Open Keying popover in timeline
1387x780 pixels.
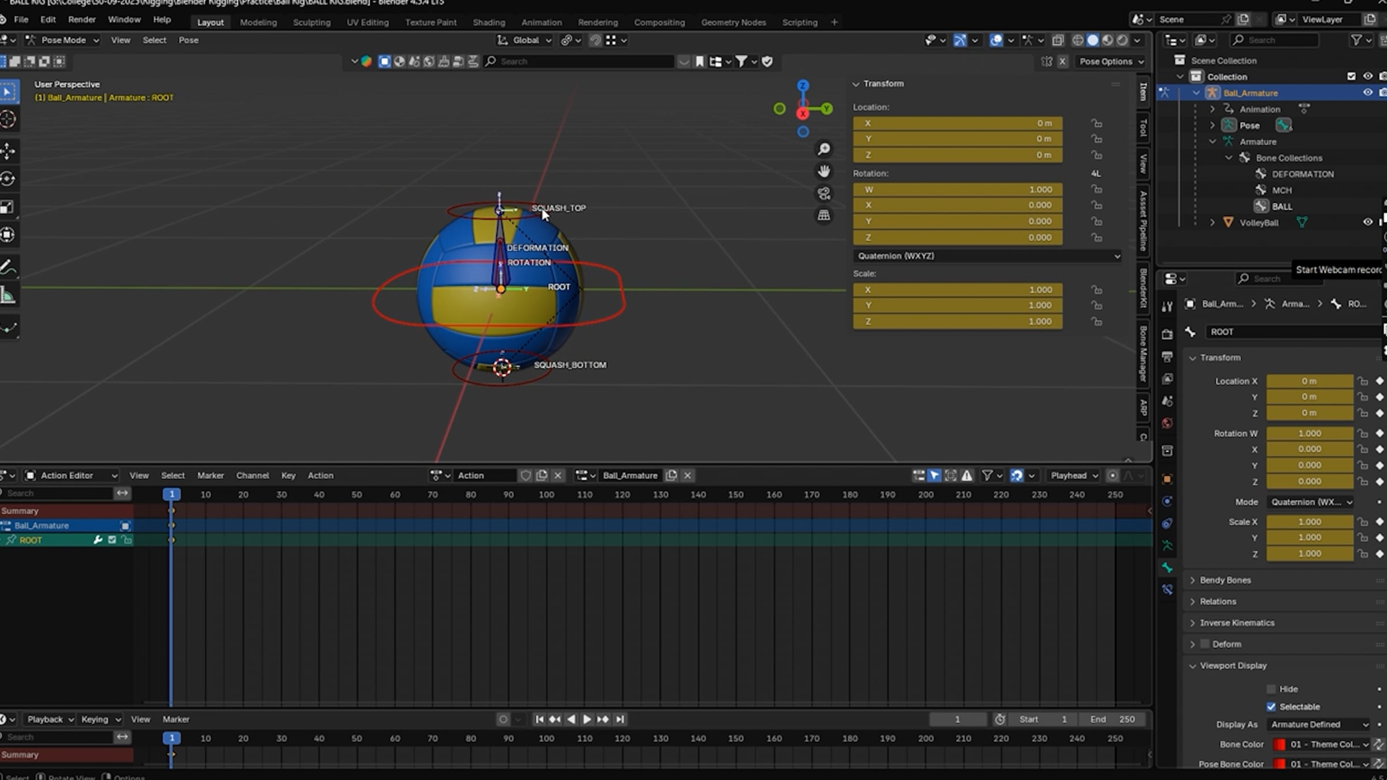(101, 719)
